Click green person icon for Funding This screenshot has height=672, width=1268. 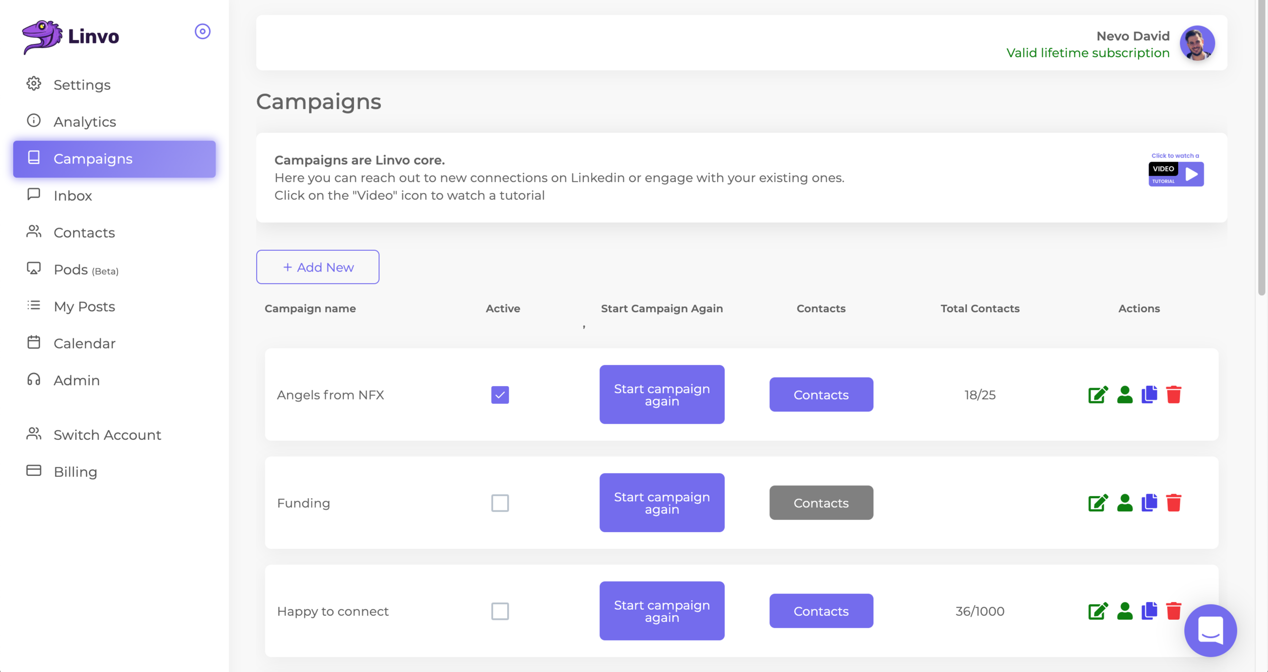[1124, 503]
